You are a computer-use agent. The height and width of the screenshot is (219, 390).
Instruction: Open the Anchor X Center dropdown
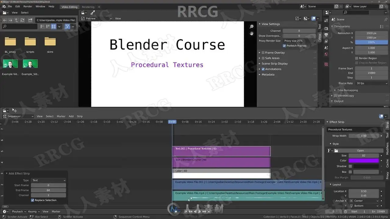coord(364,201)
